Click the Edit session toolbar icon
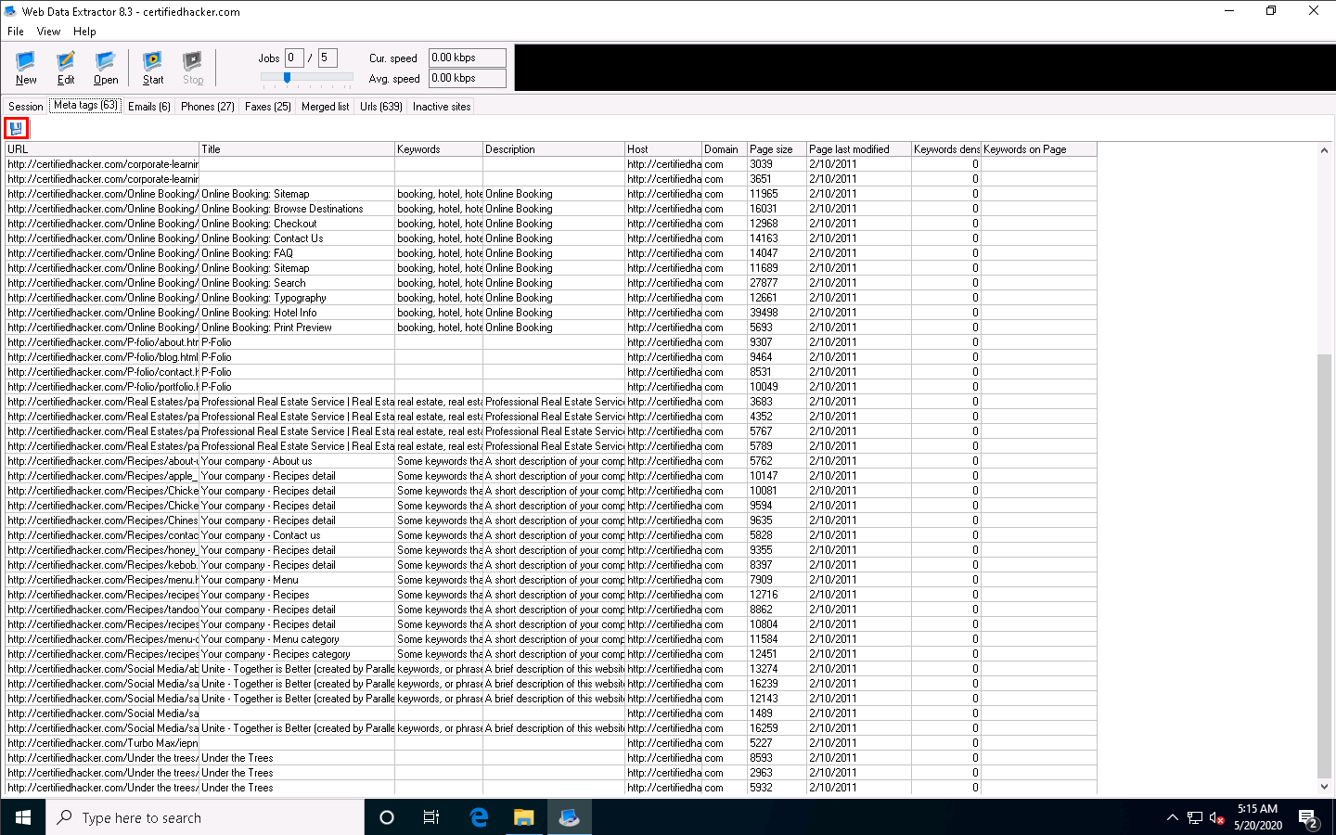Viewport: 1336px width, 835px height. pos(66,69)
